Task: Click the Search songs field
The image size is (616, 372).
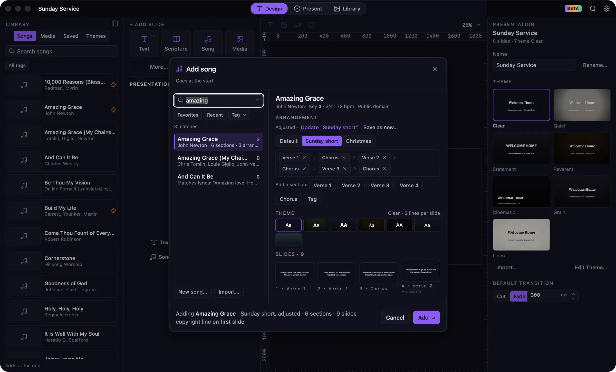Action: [62, 51]
